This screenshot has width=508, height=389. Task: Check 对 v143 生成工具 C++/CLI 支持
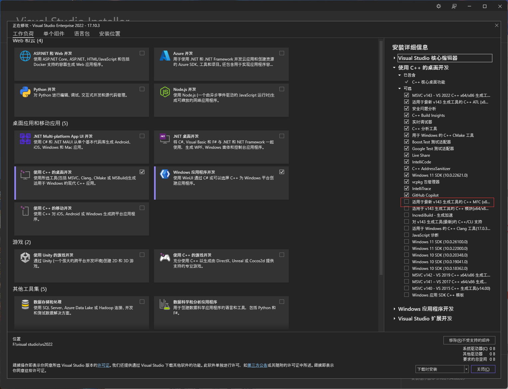pos(407,222)
